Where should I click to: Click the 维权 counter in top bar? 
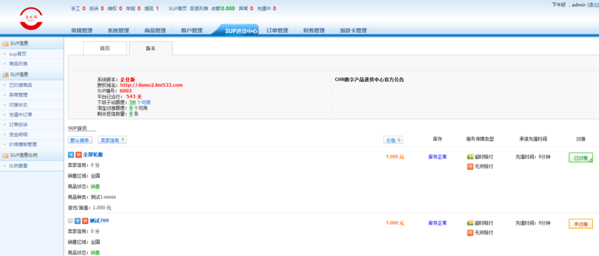pyautogui.click(x=115, y=9)
